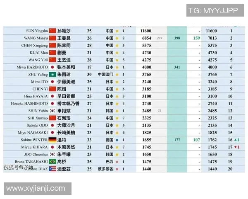Image resolution: width=248 pixels, height=199 pixels.
Task: Click the green value 341 in HARIMOTO's row
Action: 177,67
